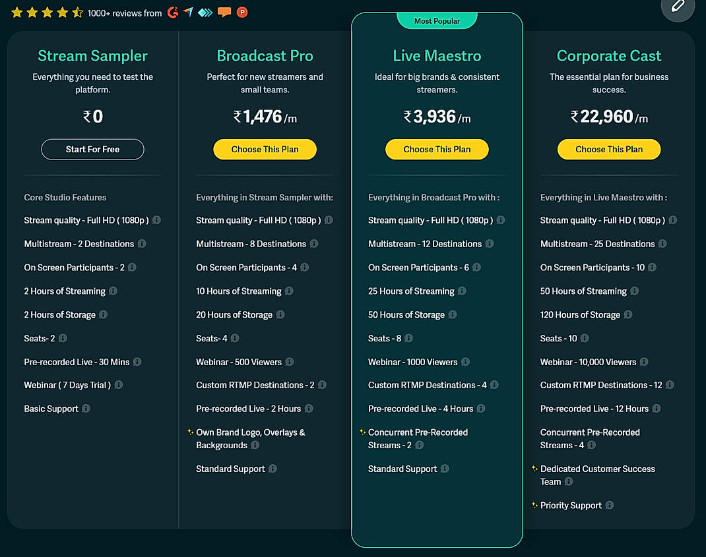Click the G2 reviews icon

(x=173, y=12)
